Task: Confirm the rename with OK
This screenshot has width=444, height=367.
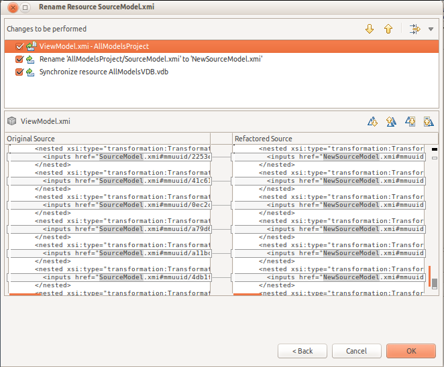Action: pyautogui.click(x=410, y=351)
